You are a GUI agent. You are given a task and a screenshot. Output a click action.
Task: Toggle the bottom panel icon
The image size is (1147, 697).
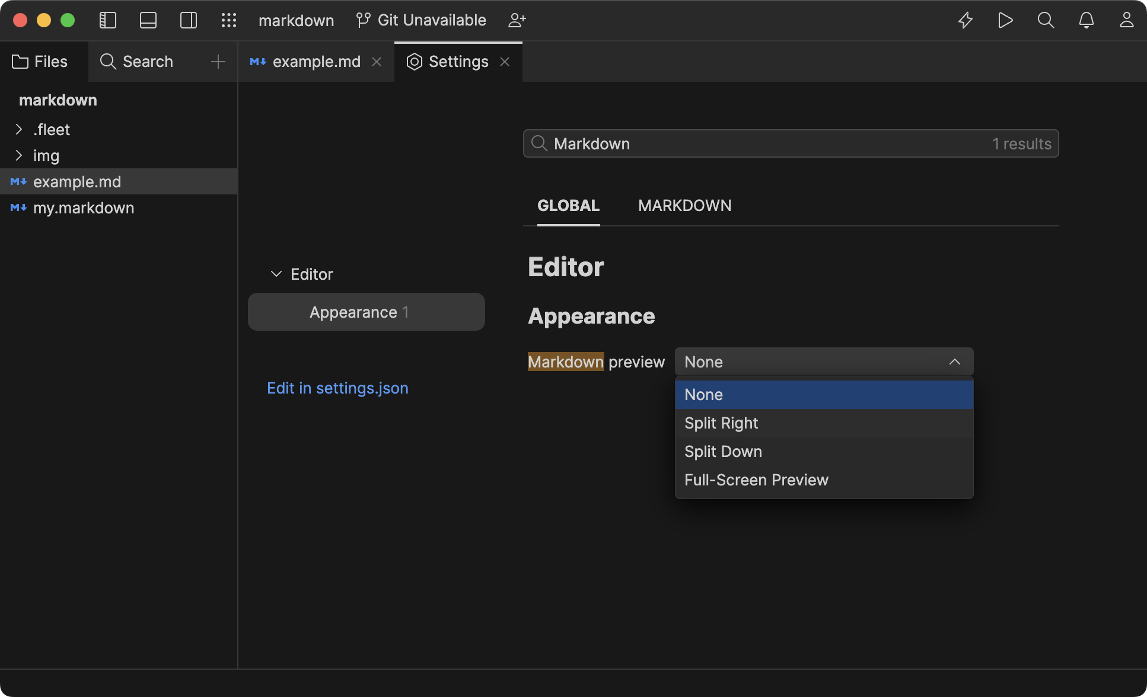148,20
